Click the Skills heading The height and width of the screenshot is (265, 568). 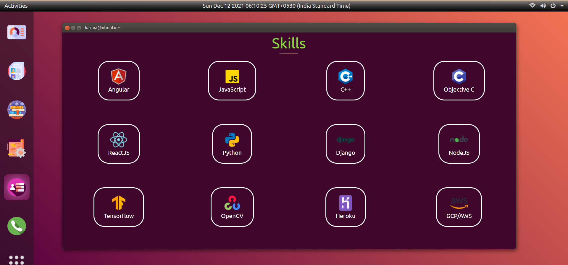(x=289, y=43)
